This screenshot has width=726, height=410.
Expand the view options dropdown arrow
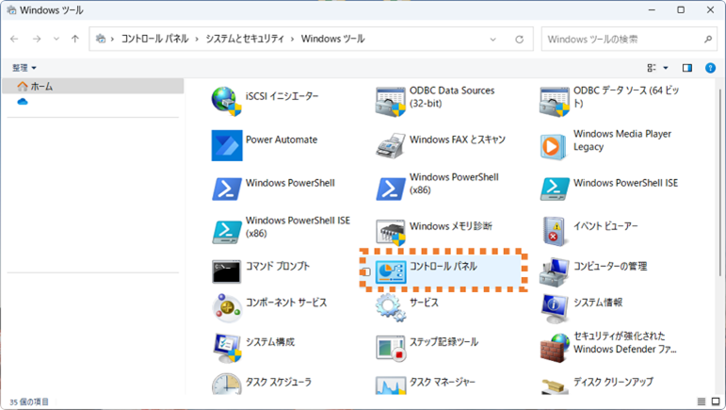coord(666,68)
